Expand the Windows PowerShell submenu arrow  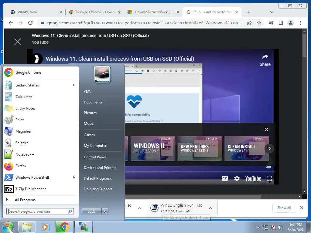[x=74, y=177]
